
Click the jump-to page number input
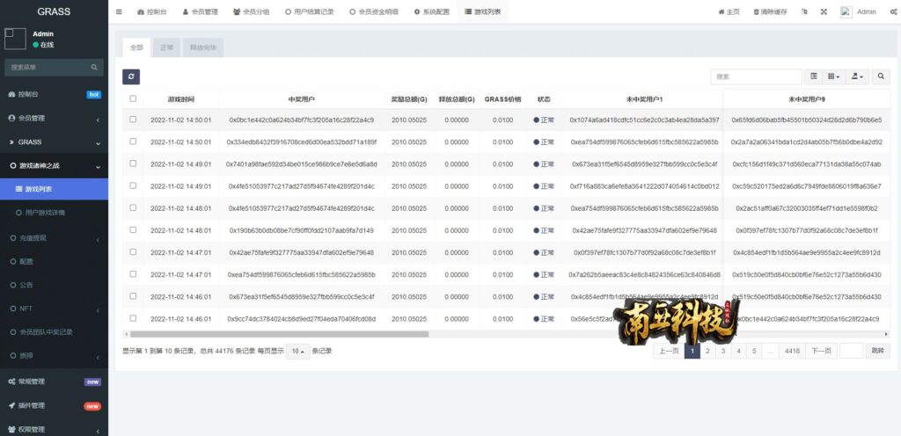tap(852, 351)
